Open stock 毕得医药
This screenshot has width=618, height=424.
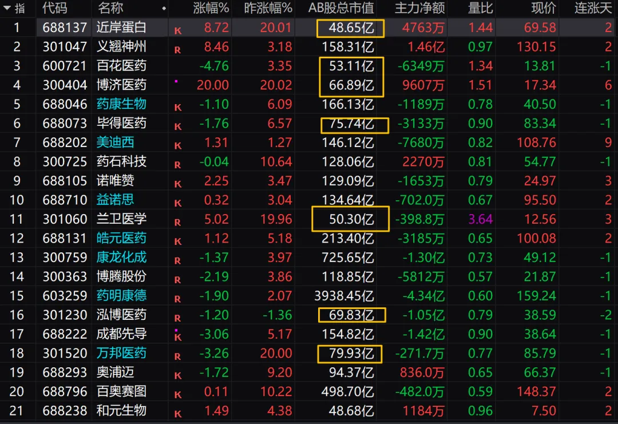(x=121, y=123)
